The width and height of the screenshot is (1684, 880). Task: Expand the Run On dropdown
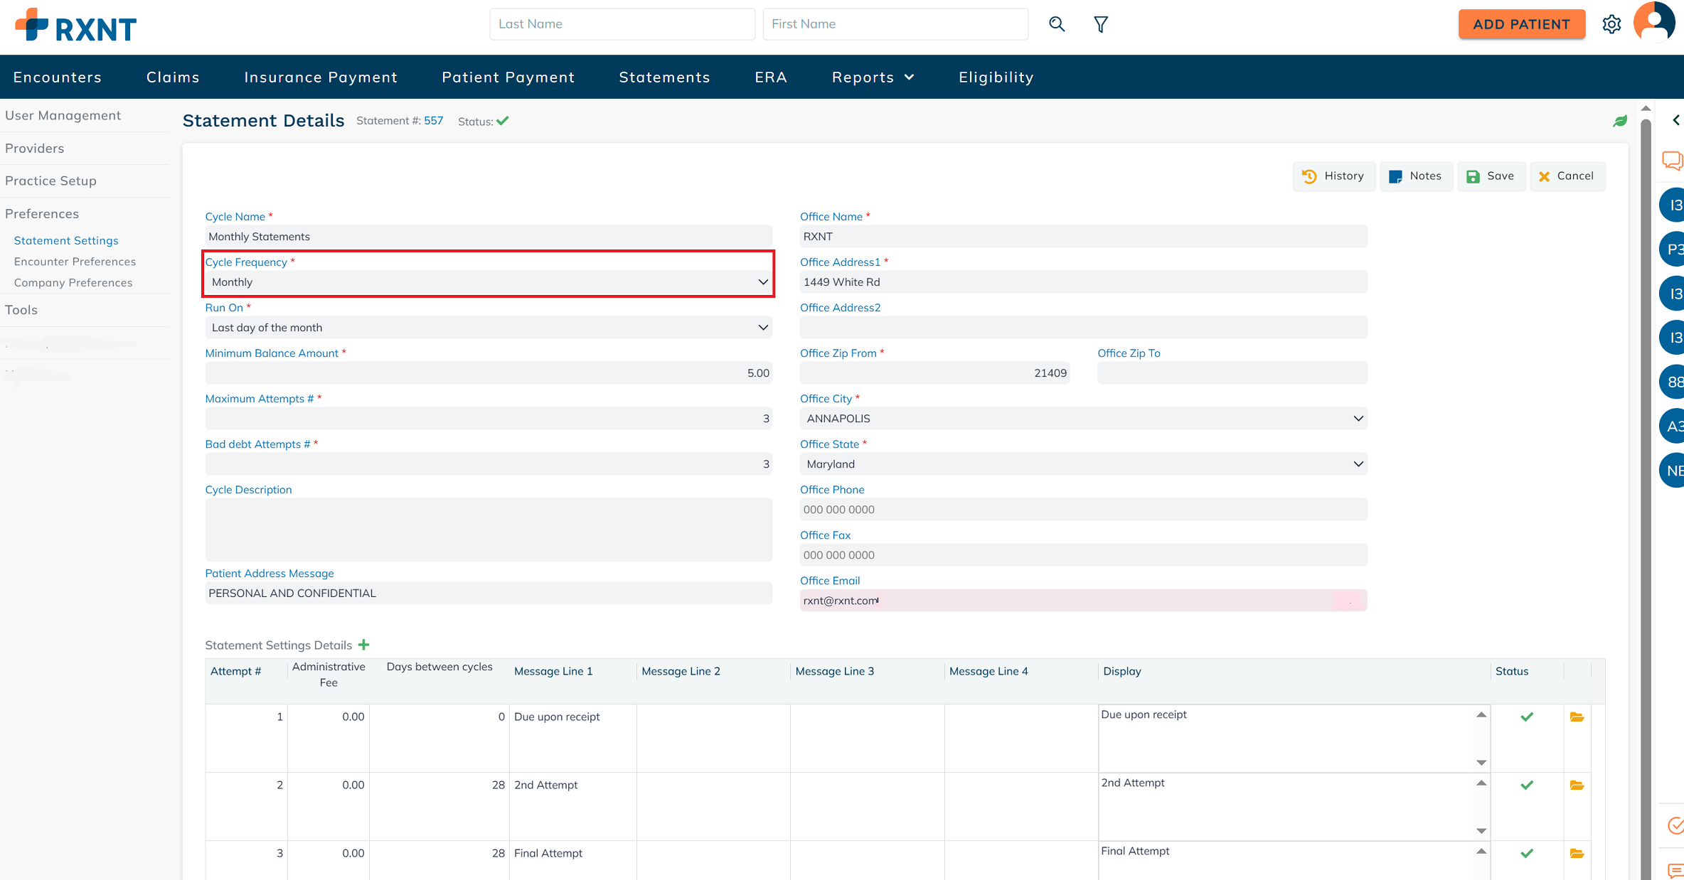(x=489, y=328)
